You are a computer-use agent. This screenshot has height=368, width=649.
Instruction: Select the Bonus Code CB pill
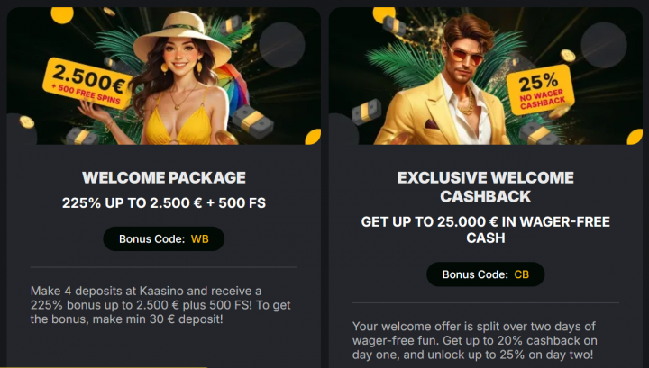(x=486, y=274)
